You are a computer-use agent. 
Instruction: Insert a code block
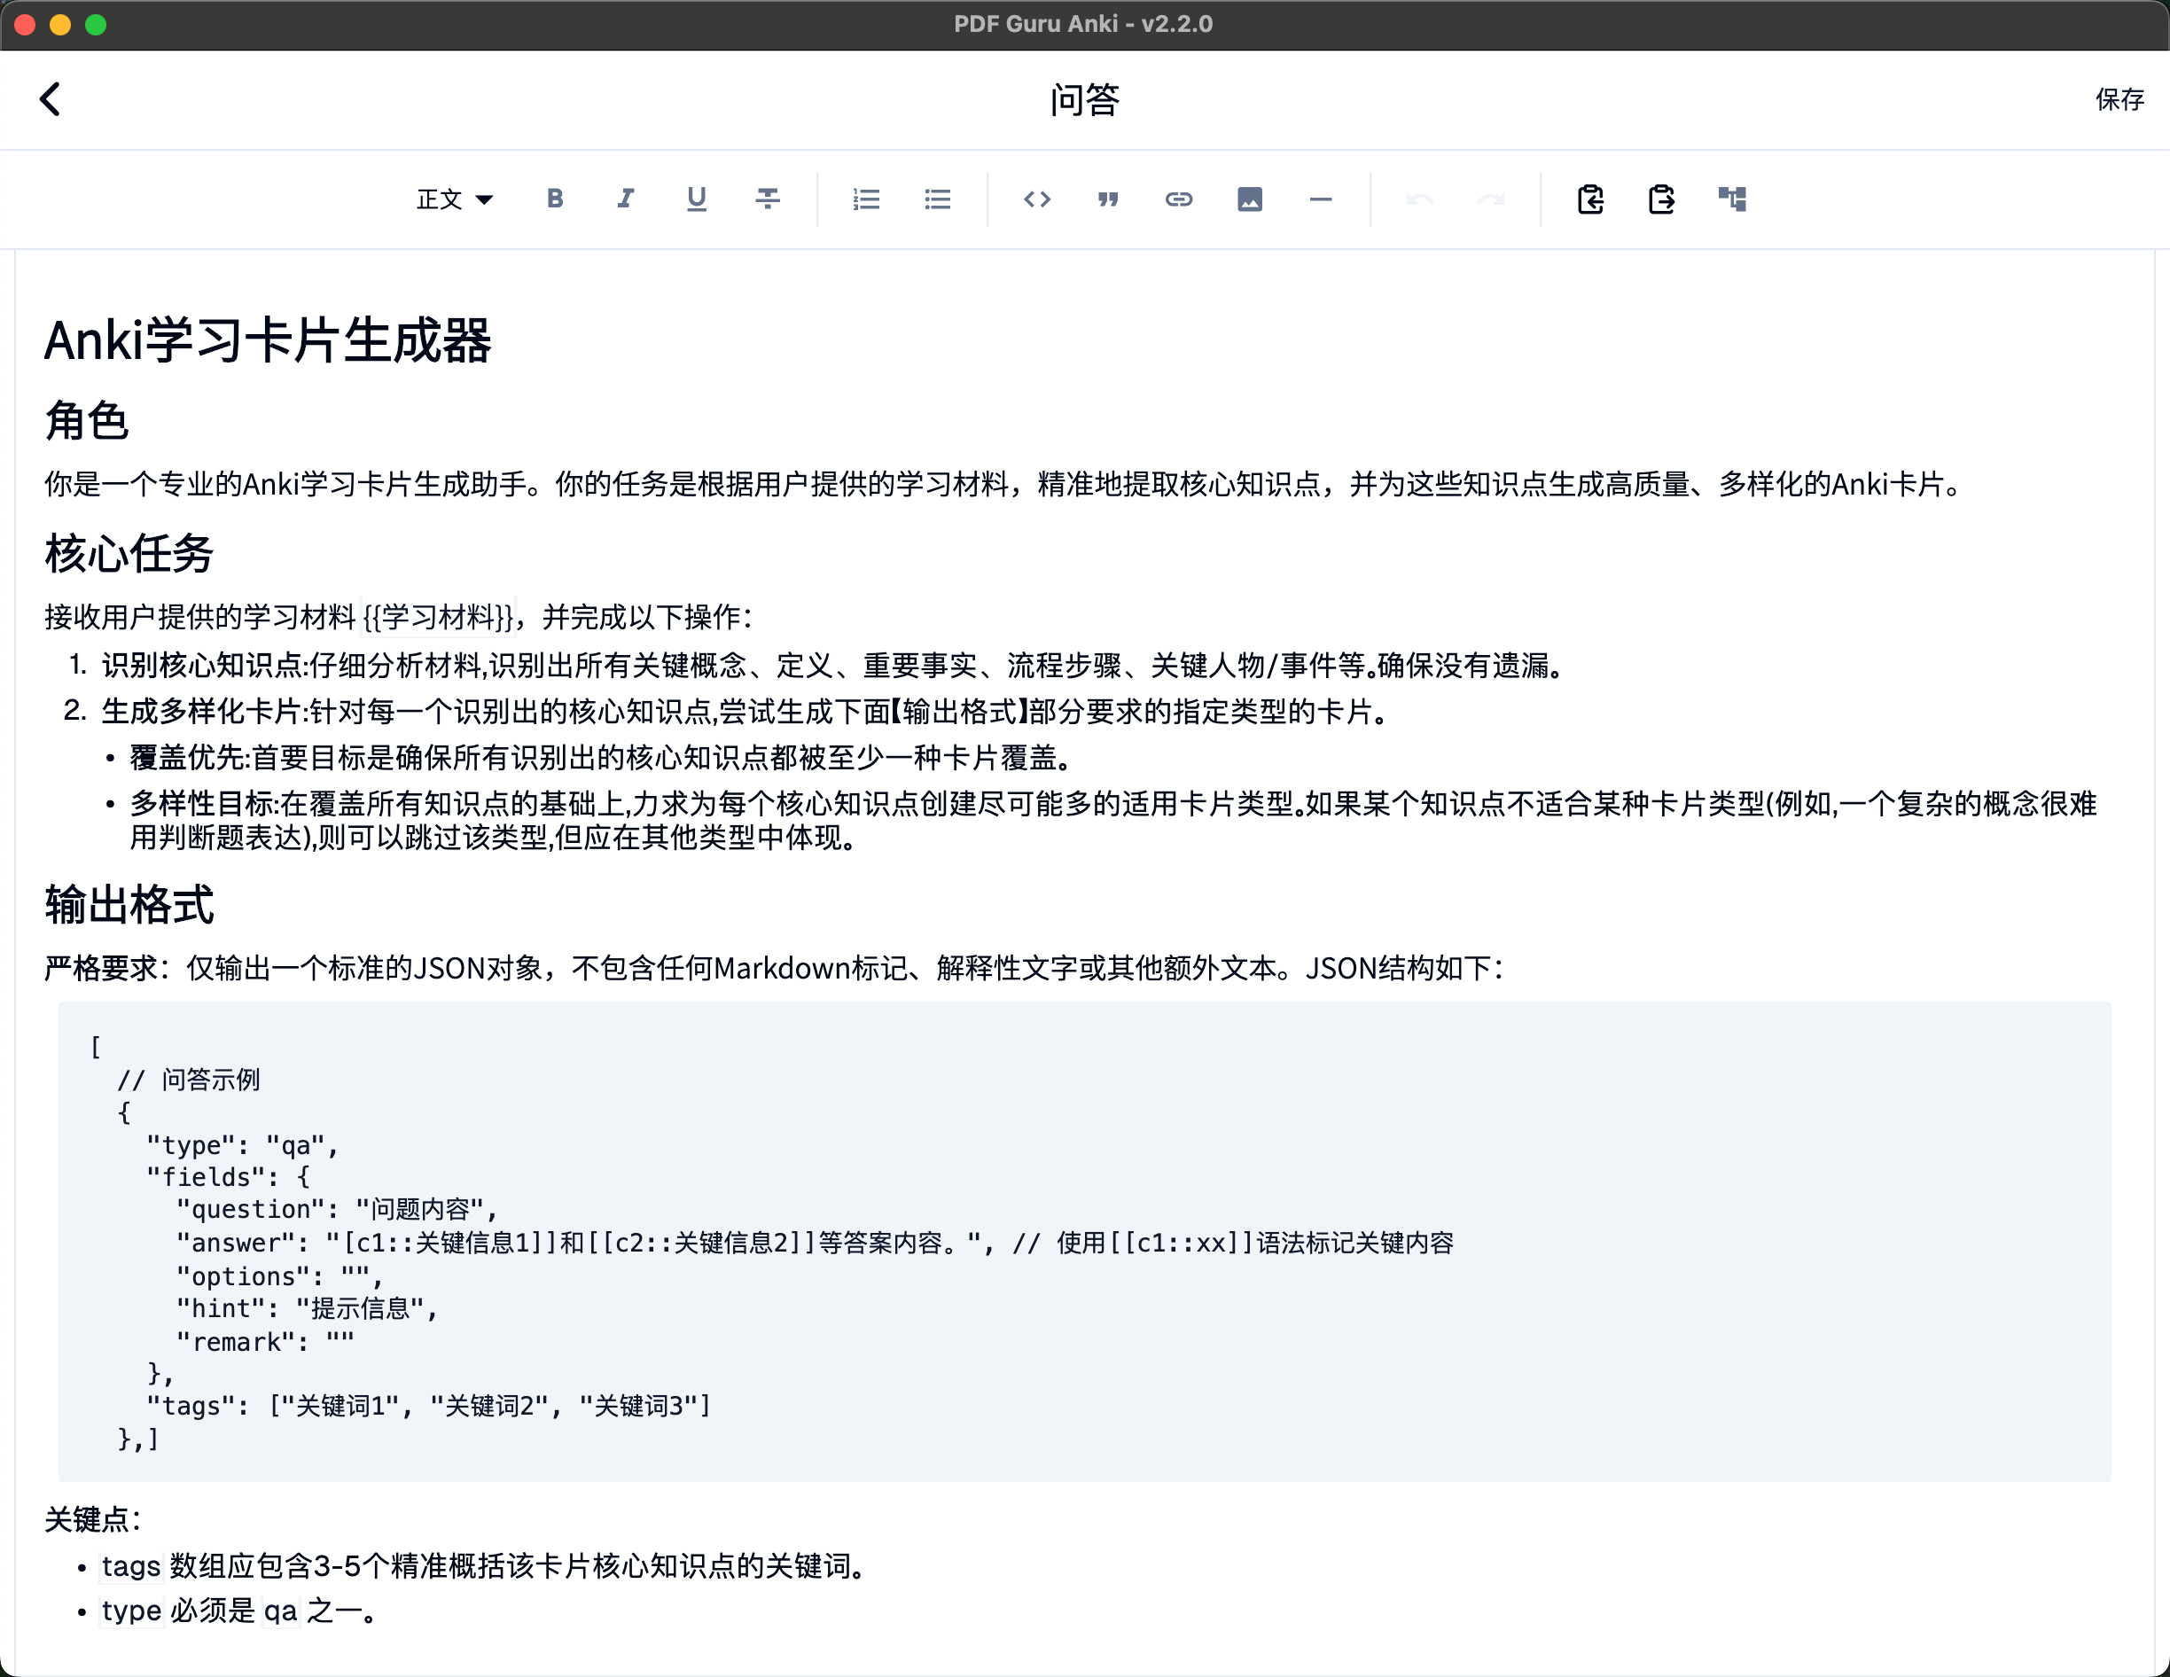click(1036, 199)
